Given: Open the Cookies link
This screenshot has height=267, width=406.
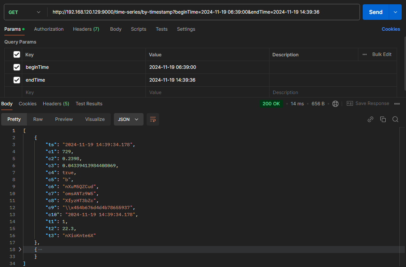Looking at the screenshot, I should pyautogui.click(x=391, y=29).
